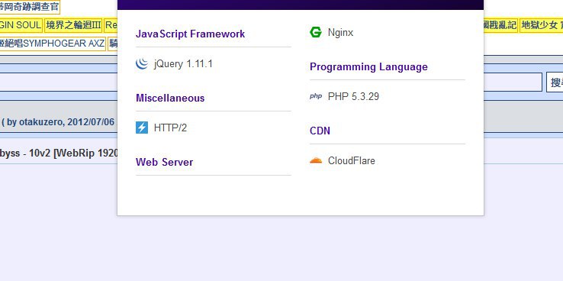Open the Programming Language category heading
This screenshot has width=563, height=281.
(x=368, y=67)
